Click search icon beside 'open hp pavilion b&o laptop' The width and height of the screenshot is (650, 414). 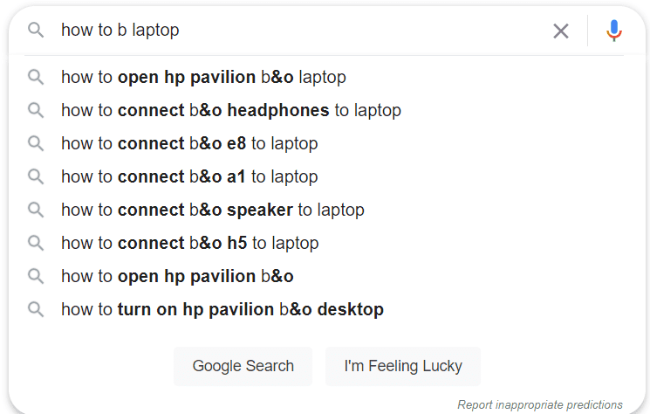[36, 77]
